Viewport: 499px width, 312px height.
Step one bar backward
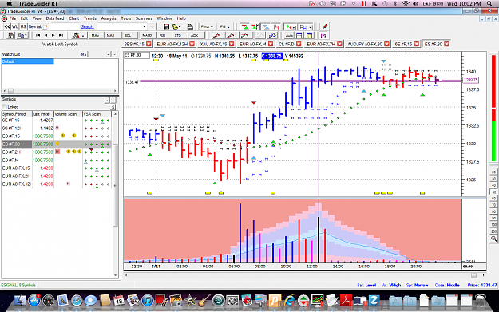pyautogui.click(x=46, y=35)
